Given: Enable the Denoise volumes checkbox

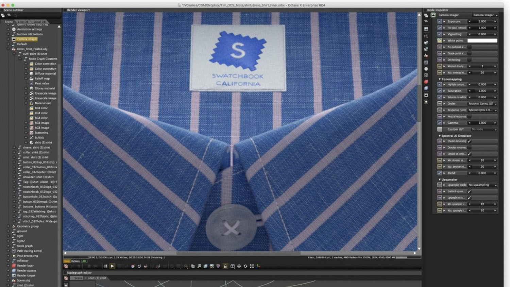Looking at the screenshot, I should point(470,148).
